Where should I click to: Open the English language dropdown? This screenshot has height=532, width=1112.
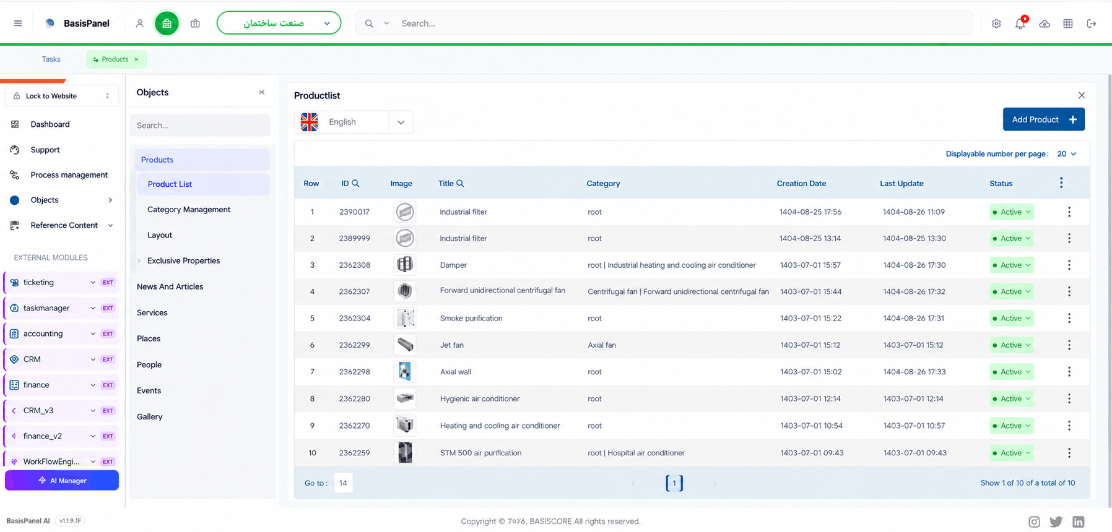[x=354, y=122]
